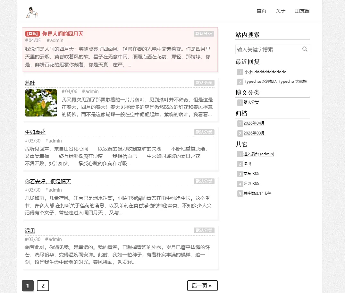Go to pagination page 1
Image resolution: width=345 pixels, height=293 pixels.
pos(28,286)
